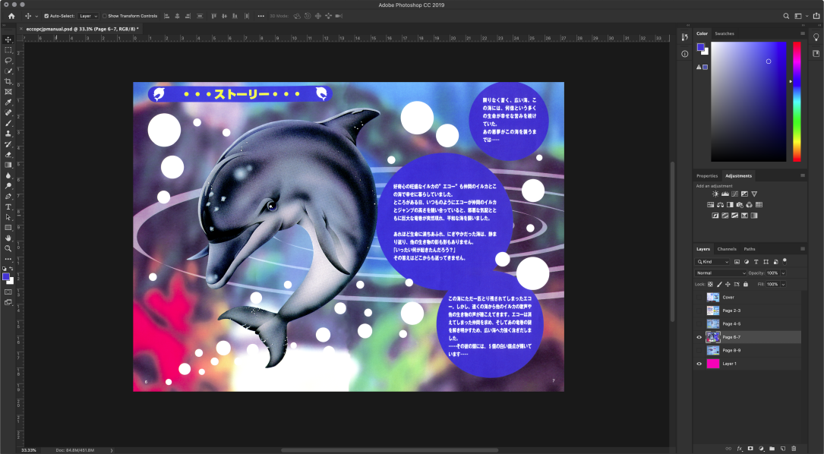Add layer style with fx icon
Viewport: 824px width, 454px height.
[x=739, y=449]
